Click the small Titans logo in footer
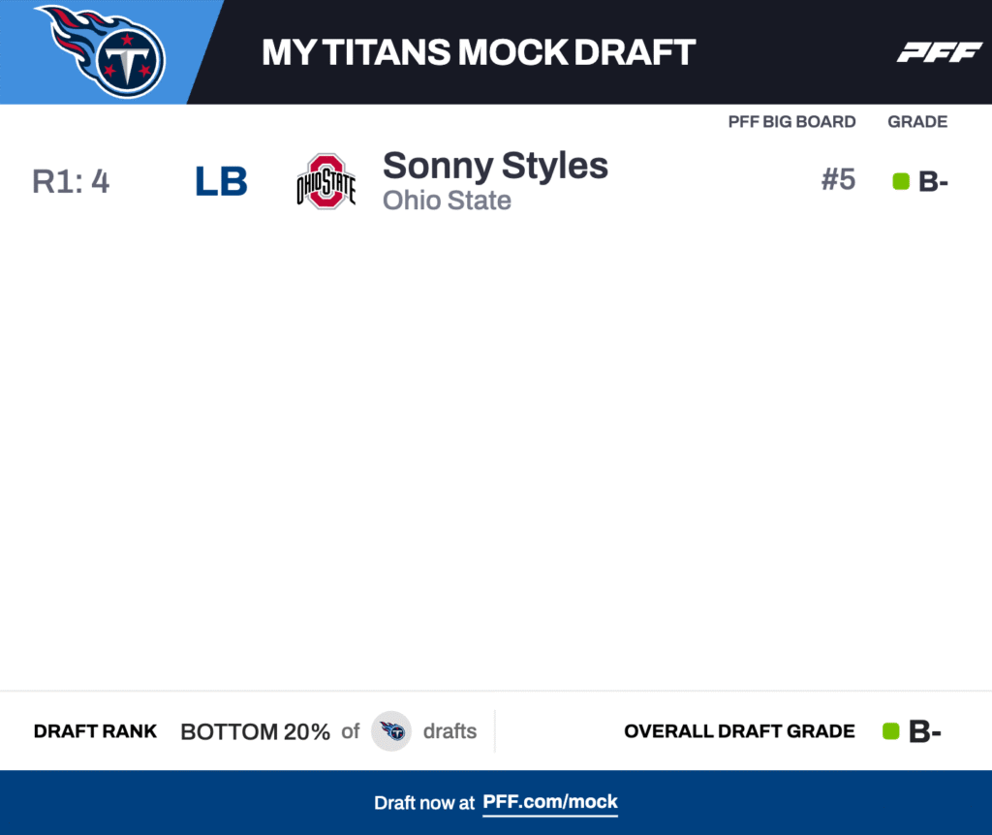The width and height of the screenshot is (992, 835). tap(391, 731)
